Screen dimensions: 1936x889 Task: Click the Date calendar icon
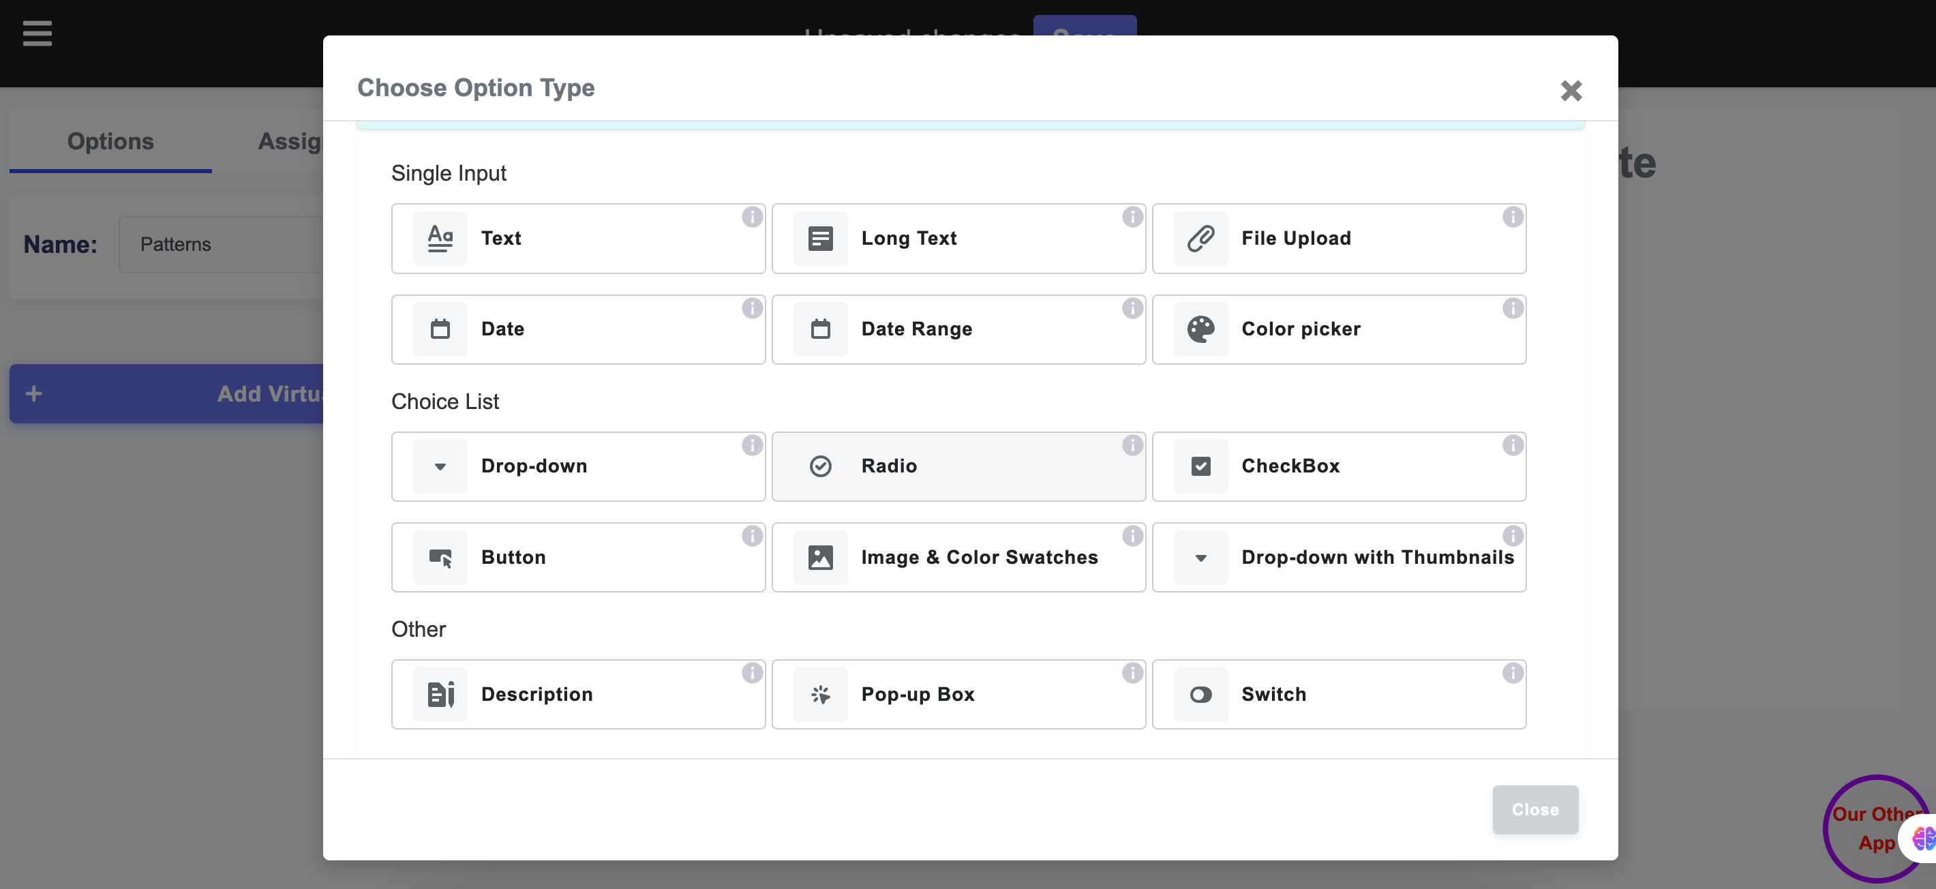coord(440,329)
